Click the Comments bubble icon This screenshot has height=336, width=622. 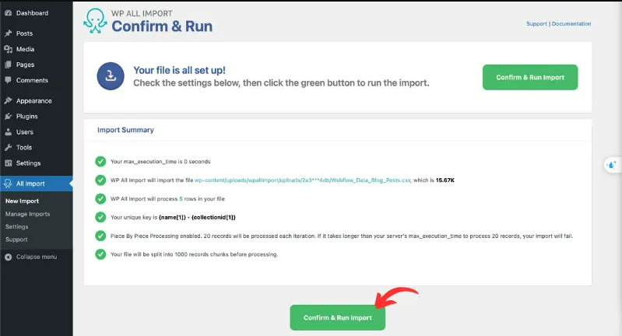[x=8, y=80]
